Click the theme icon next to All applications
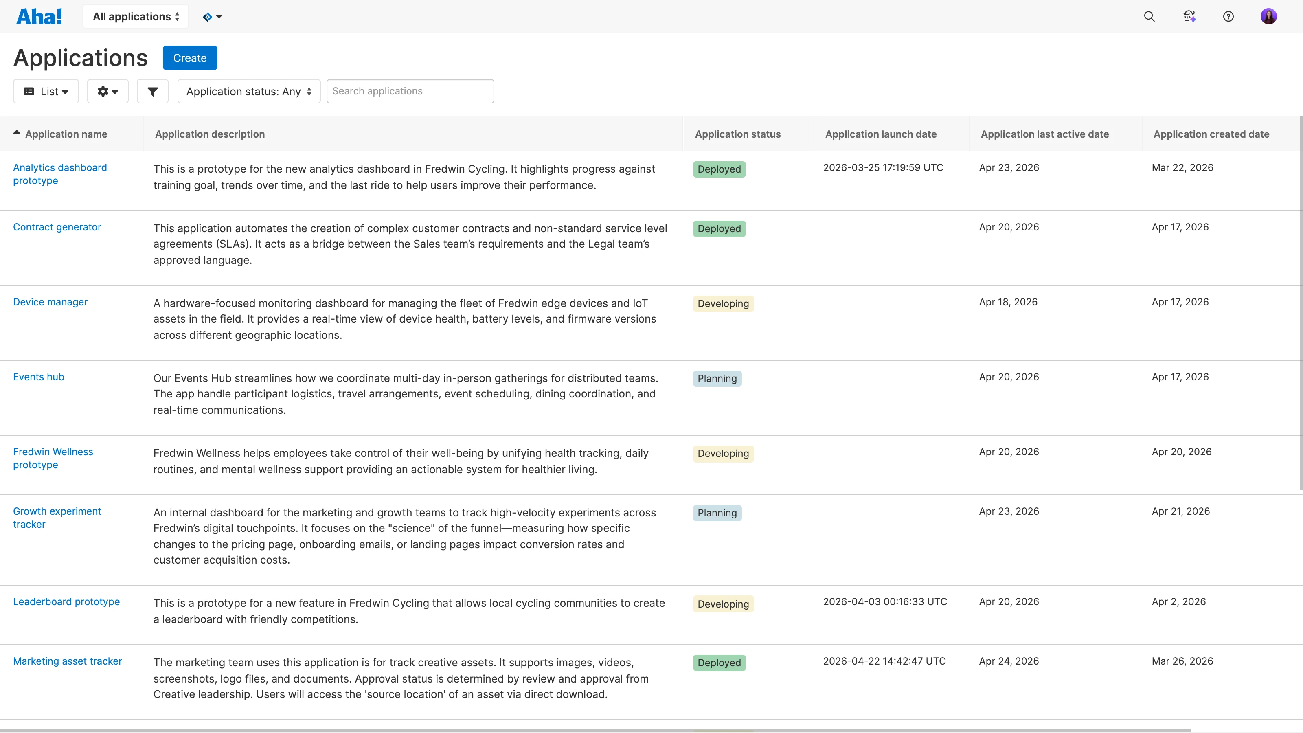Screen dimensions: 1303x733 212,16
